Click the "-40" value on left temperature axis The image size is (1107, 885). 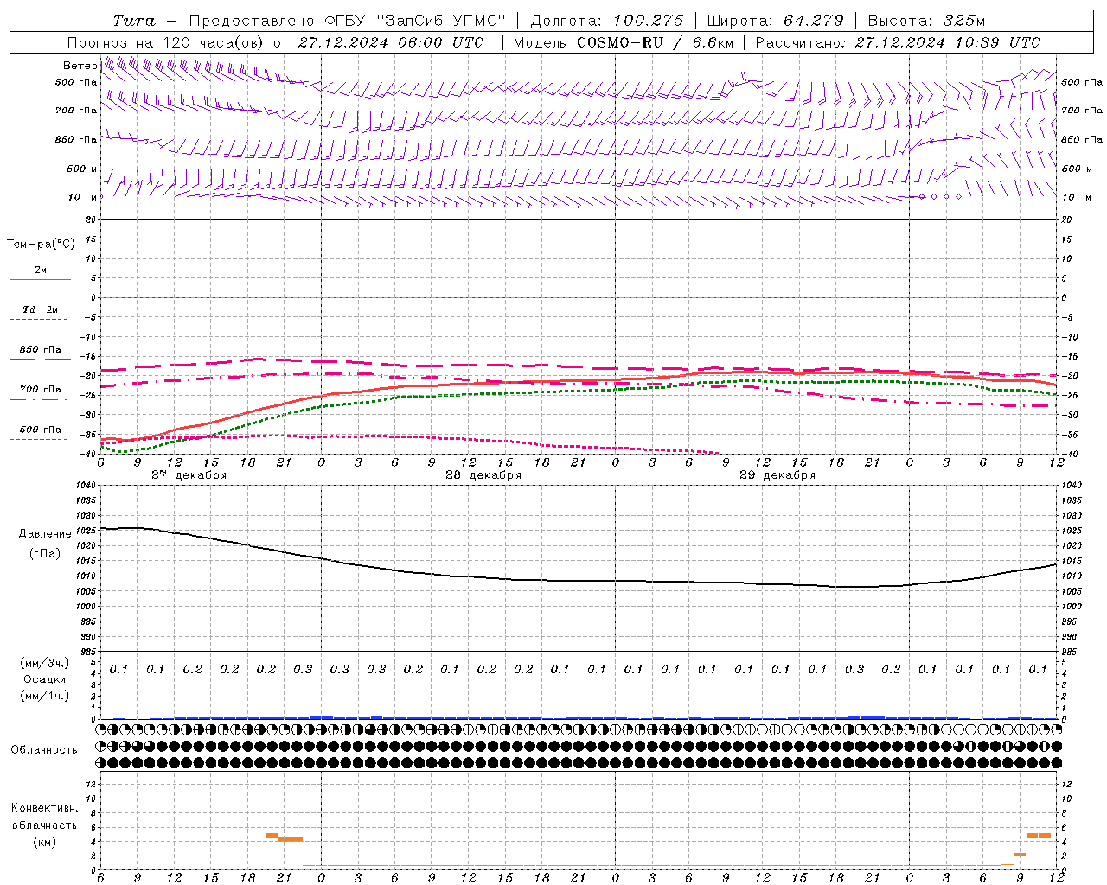tap(87, 455)
